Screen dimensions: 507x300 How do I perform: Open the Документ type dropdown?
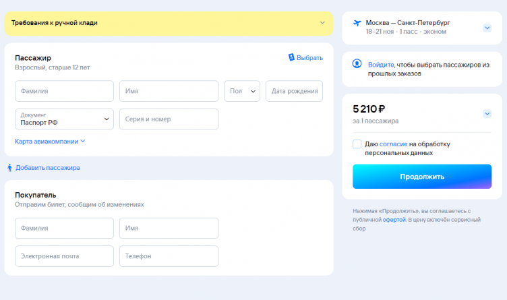pos(64,119)
